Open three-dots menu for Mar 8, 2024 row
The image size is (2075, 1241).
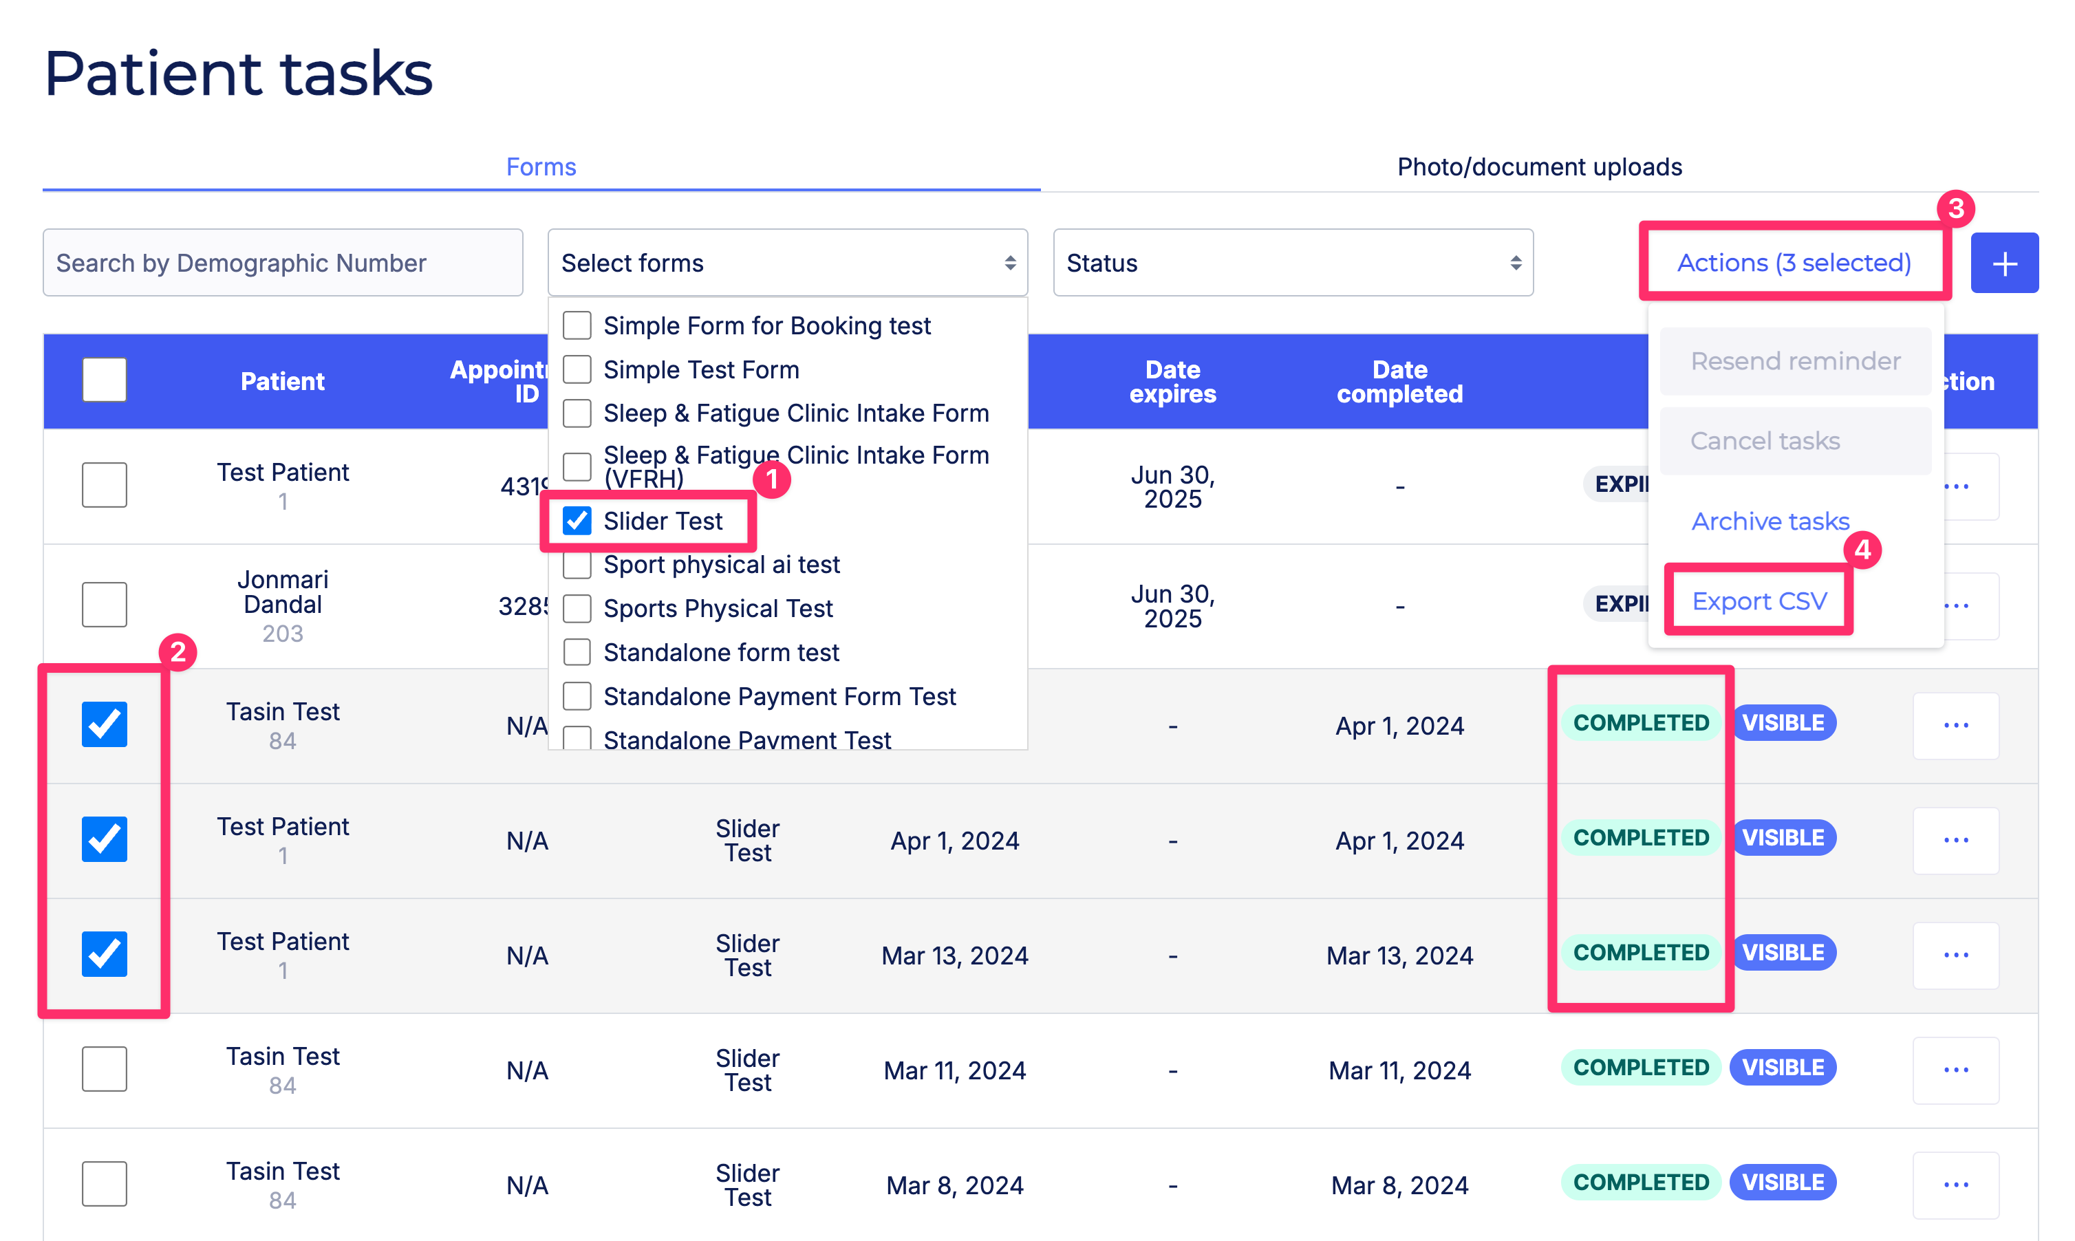coord(1955,1184)
